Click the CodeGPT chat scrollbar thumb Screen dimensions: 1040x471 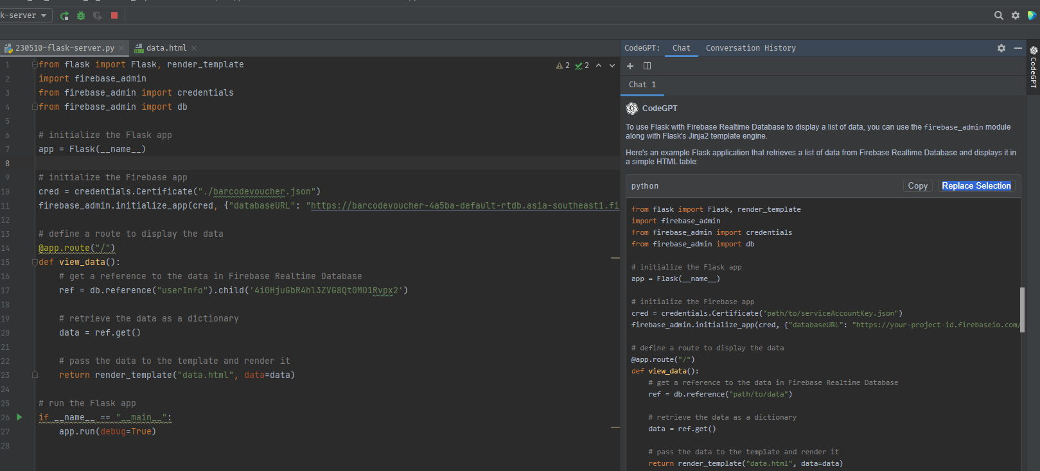(x=1022, y=310)
